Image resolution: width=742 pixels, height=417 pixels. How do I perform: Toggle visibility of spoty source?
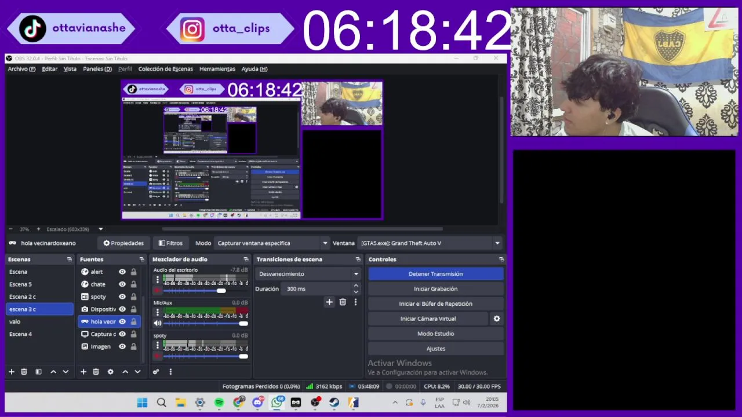[122, 297]
